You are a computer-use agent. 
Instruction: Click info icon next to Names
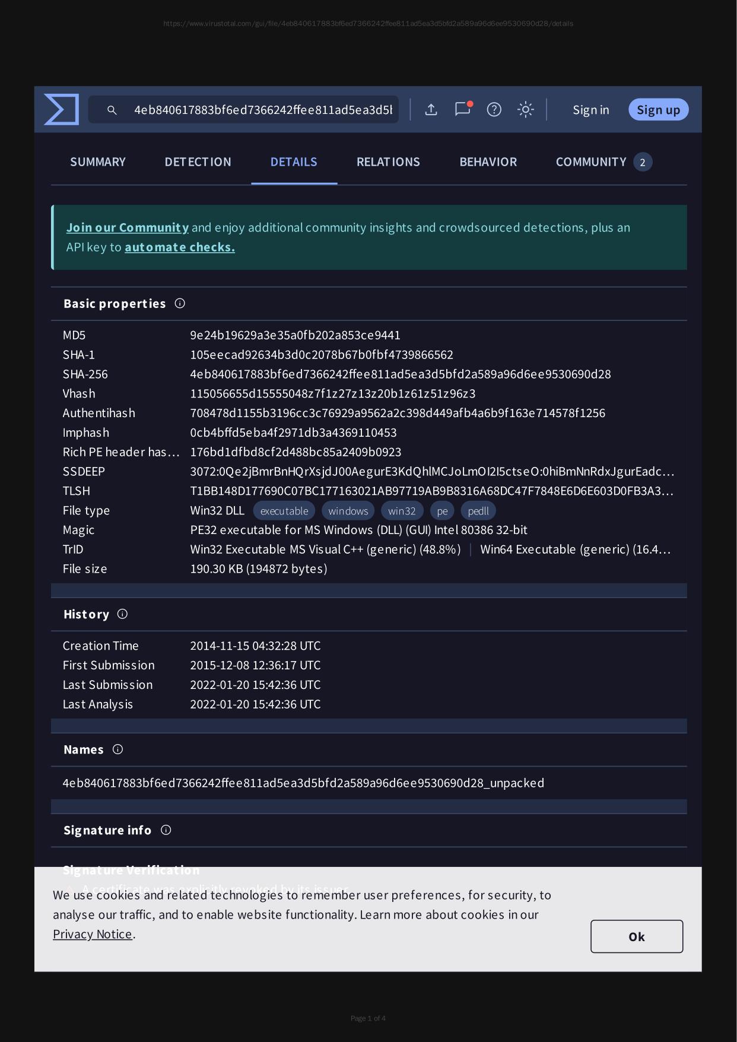(x=117, y=749)
